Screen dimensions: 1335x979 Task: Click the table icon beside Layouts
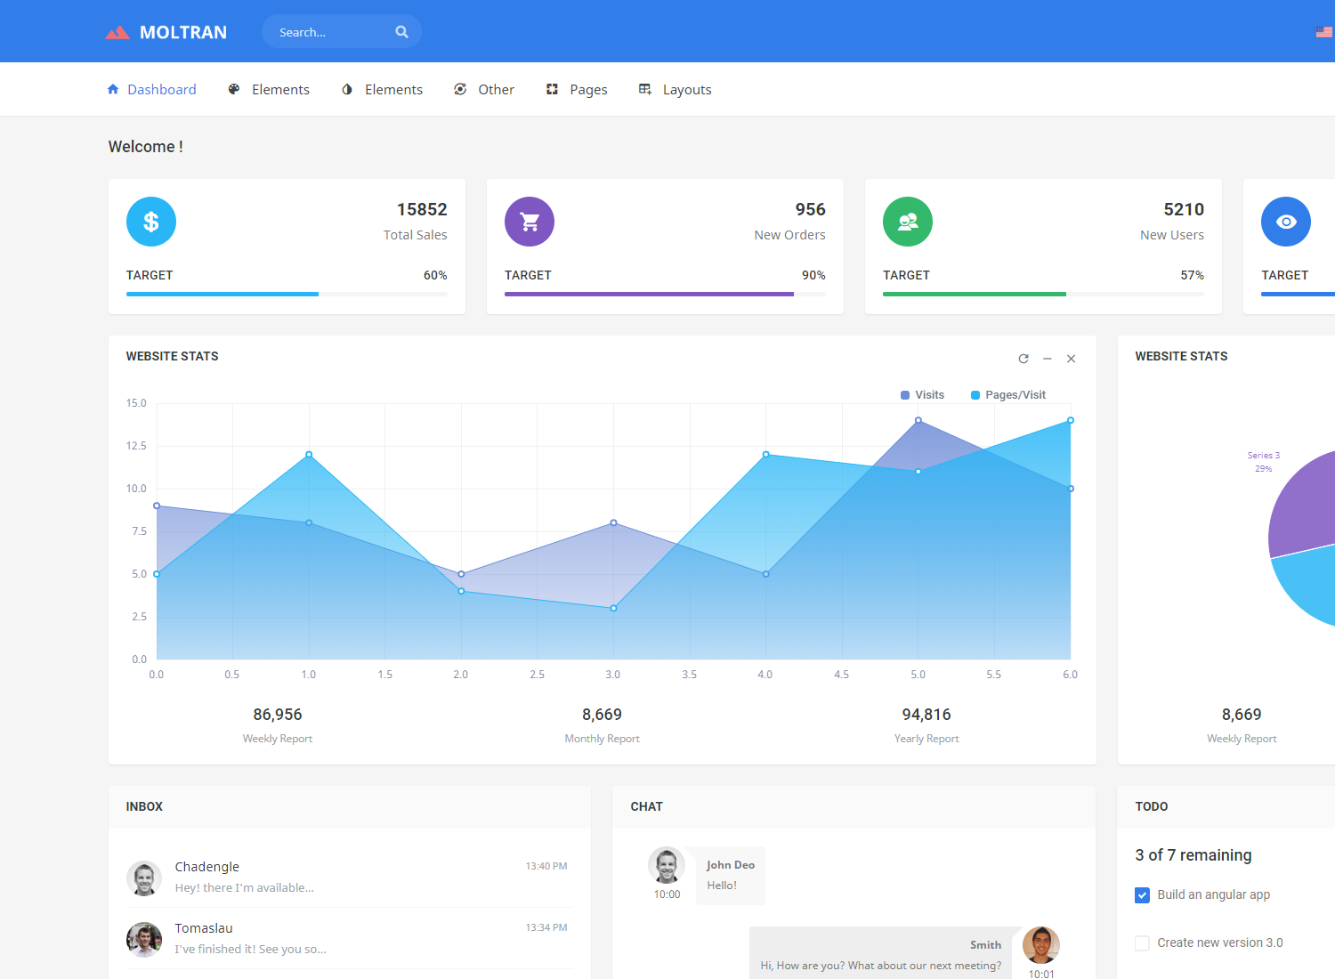tap(645, 89)
